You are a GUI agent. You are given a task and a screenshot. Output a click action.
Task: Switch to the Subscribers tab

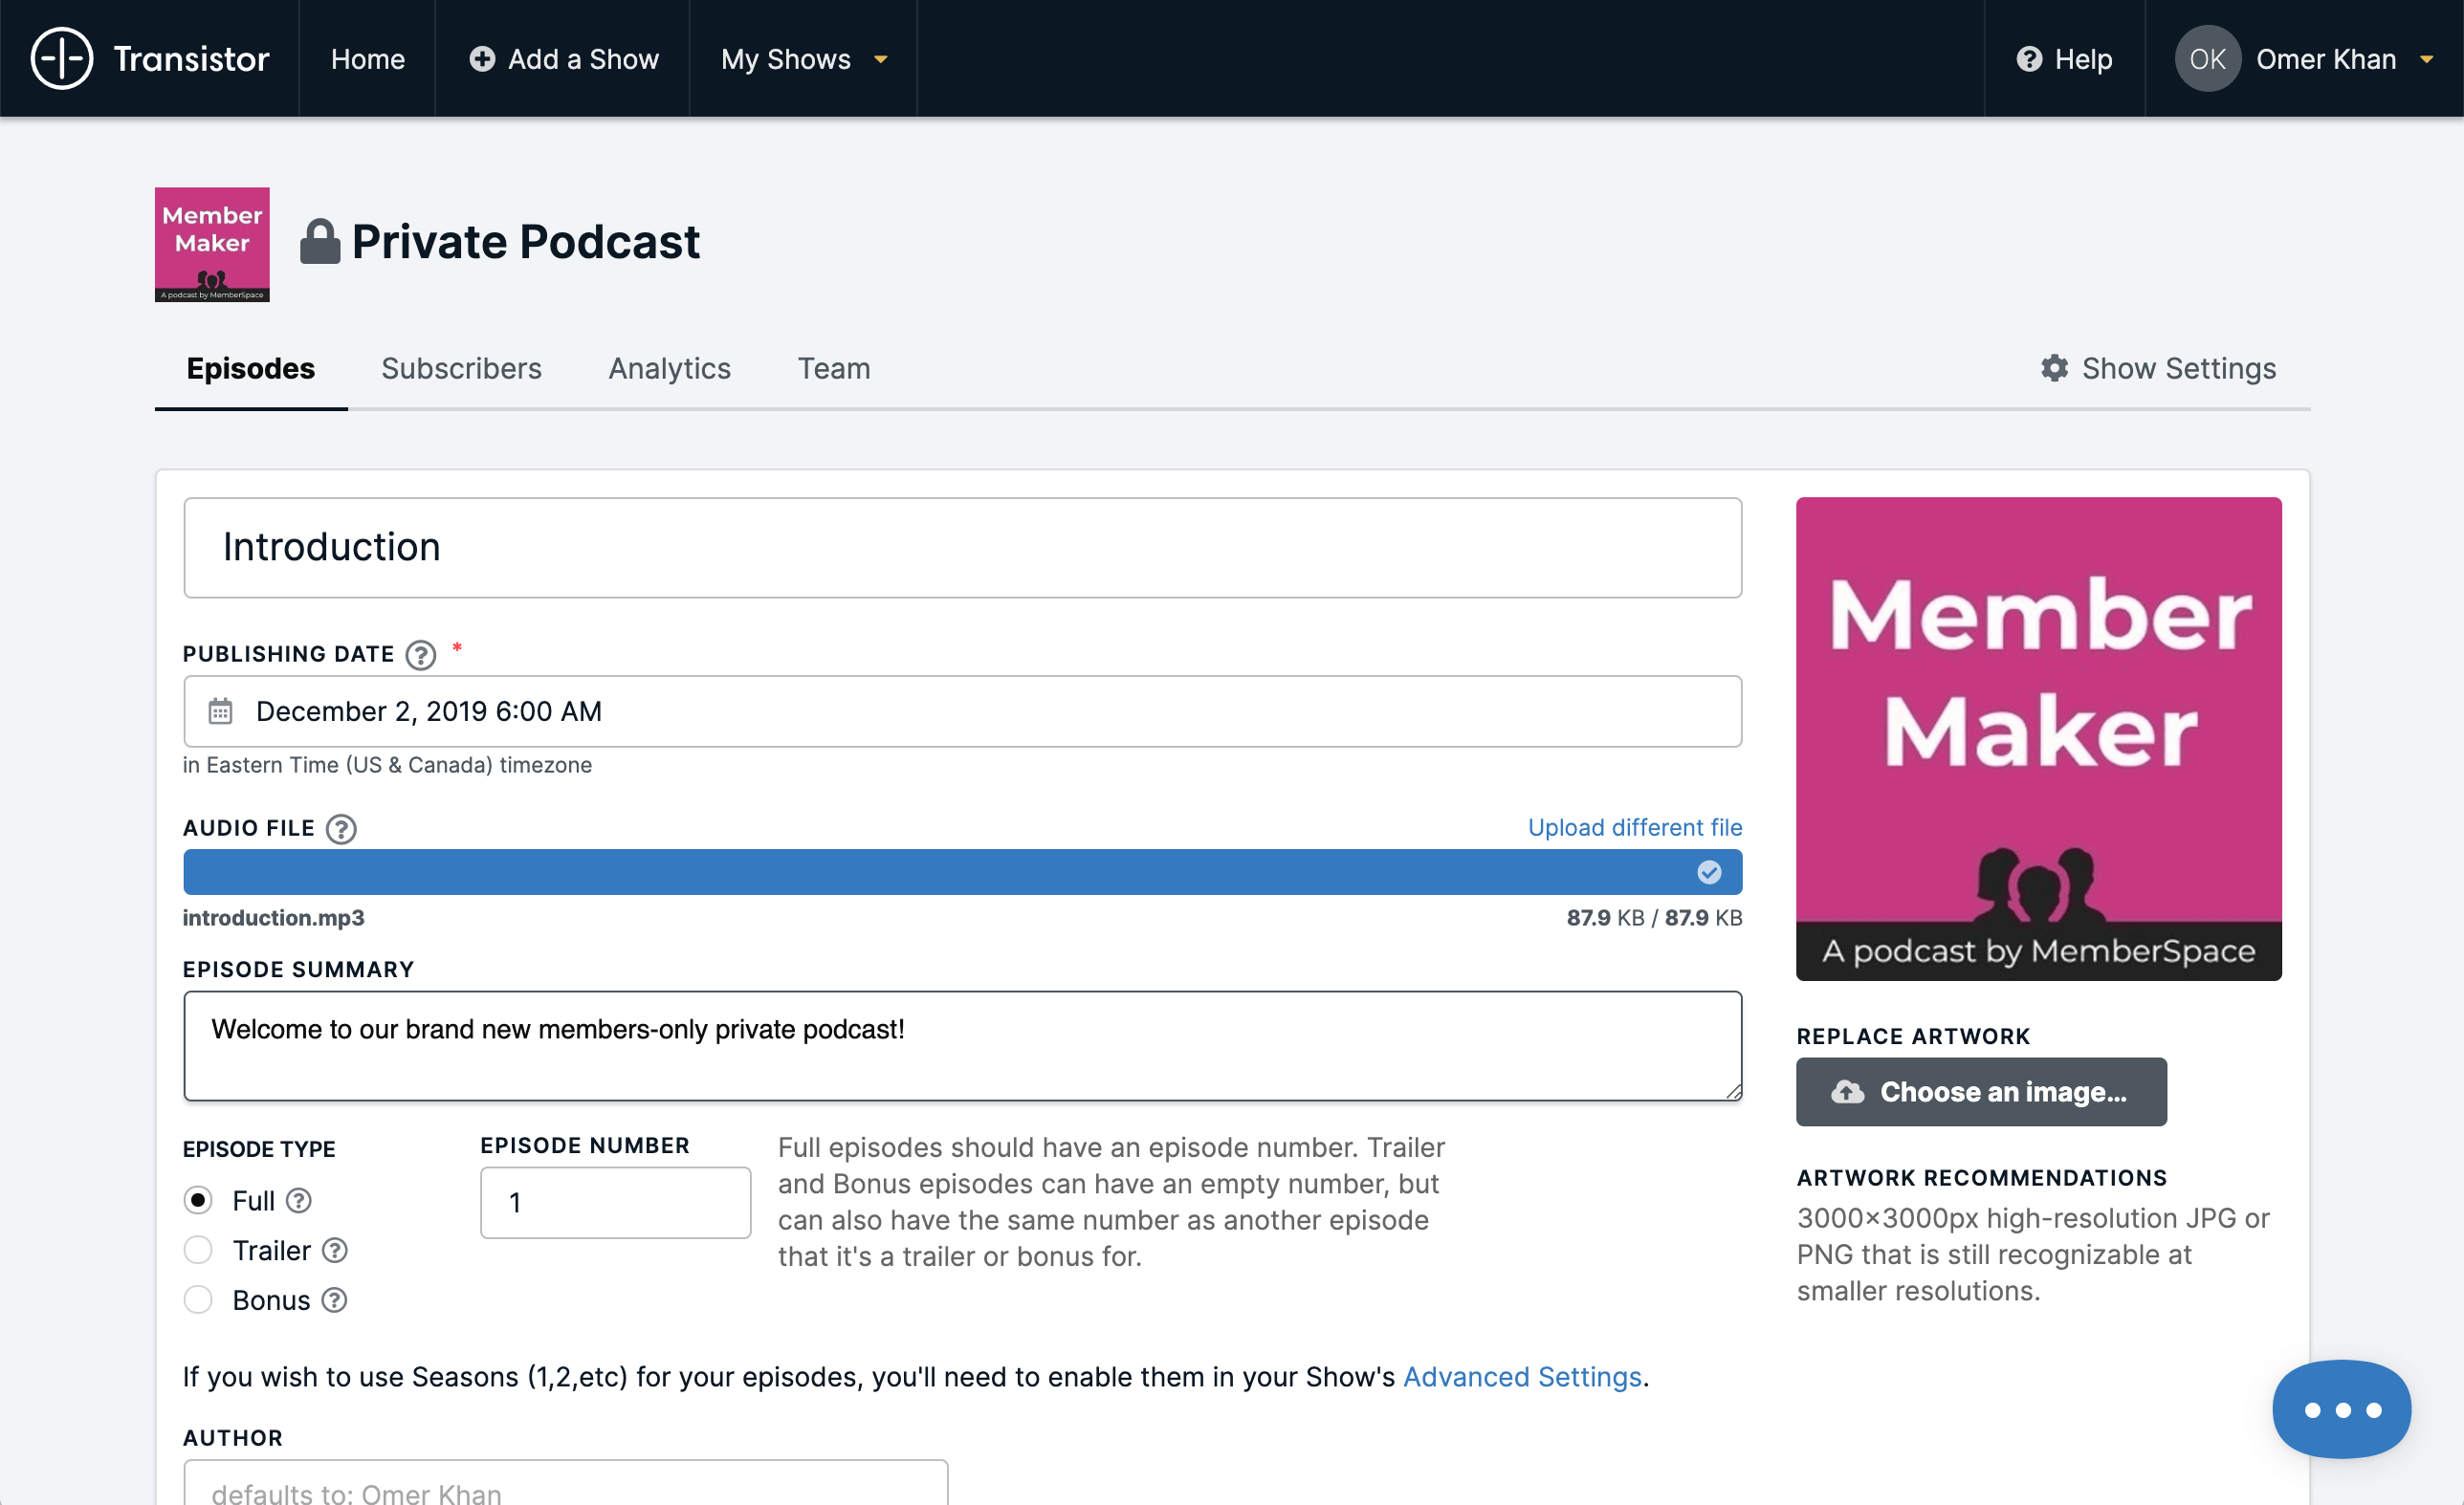point(461,368)
